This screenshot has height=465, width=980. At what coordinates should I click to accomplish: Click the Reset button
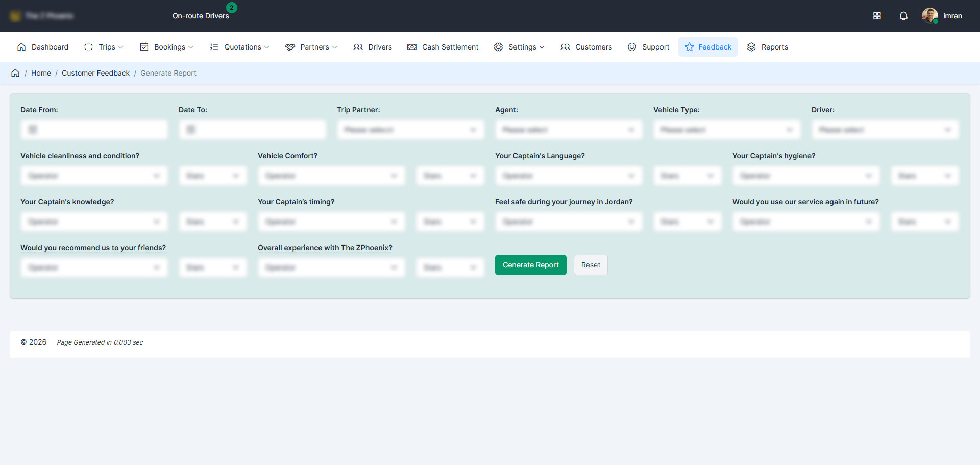coord(591,265)
